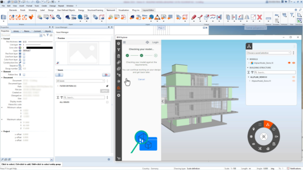
Task: Toggle the Pen from layer checkbox
Action: pos(24,53)
